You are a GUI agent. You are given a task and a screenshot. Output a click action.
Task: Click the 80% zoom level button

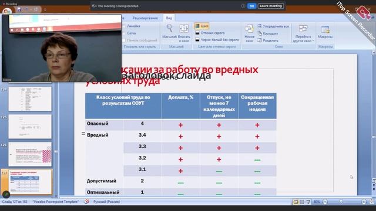[317, 202]
